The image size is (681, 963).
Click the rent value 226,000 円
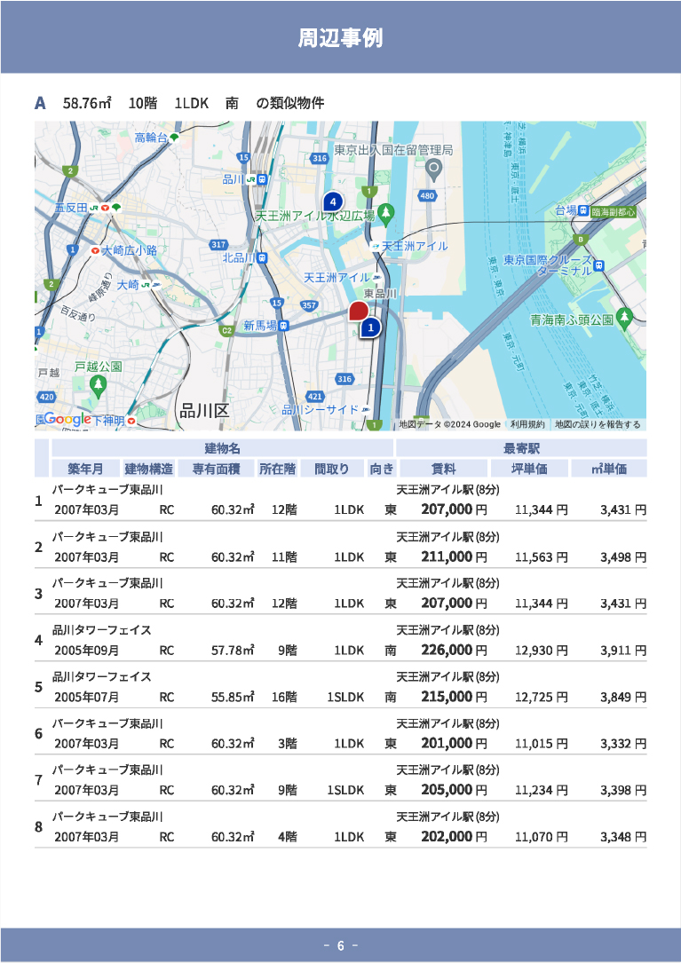tap(455, 651)
